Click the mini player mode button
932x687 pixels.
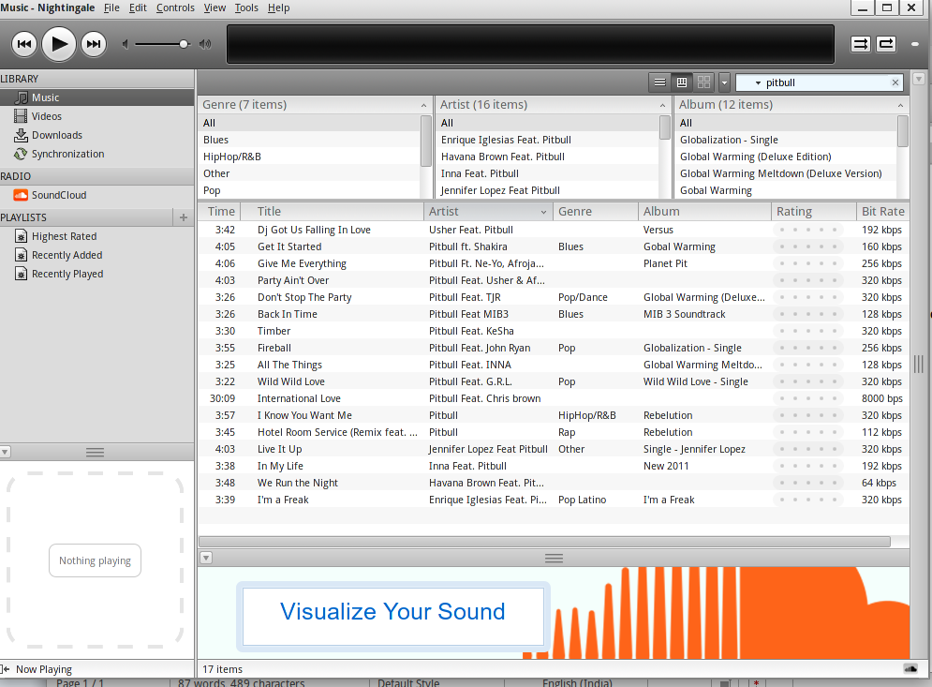click(x=915, y=44)
